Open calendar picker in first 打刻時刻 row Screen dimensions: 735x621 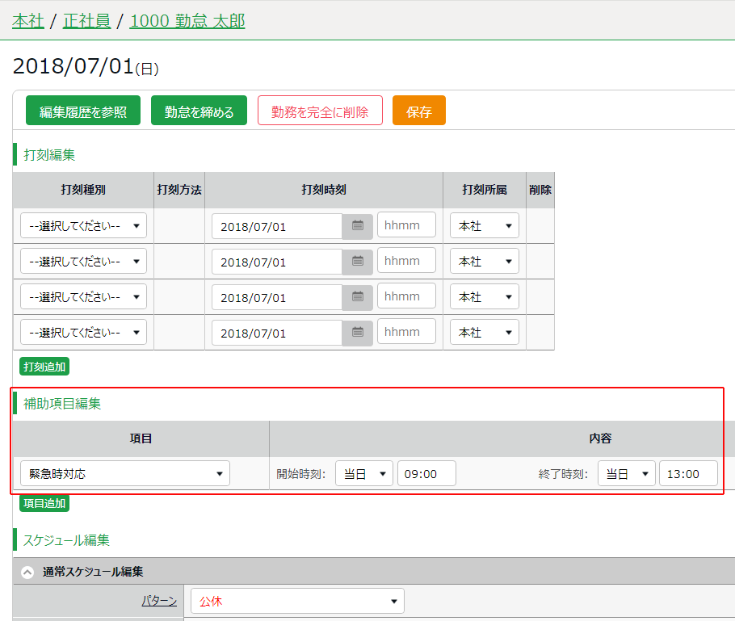[357, 226]
